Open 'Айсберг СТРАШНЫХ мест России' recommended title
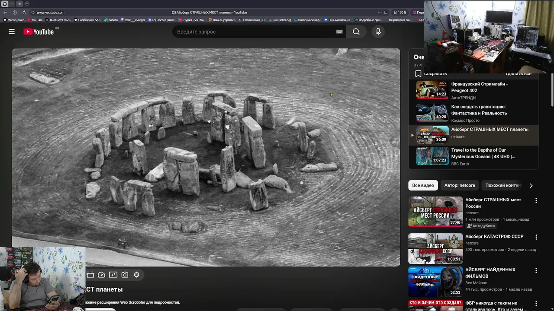554x311 pixels. pyautogui.click(x=493, y=203)
